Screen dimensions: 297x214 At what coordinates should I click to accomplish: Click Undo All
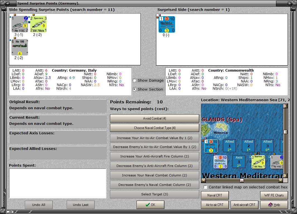pos(39,205)
